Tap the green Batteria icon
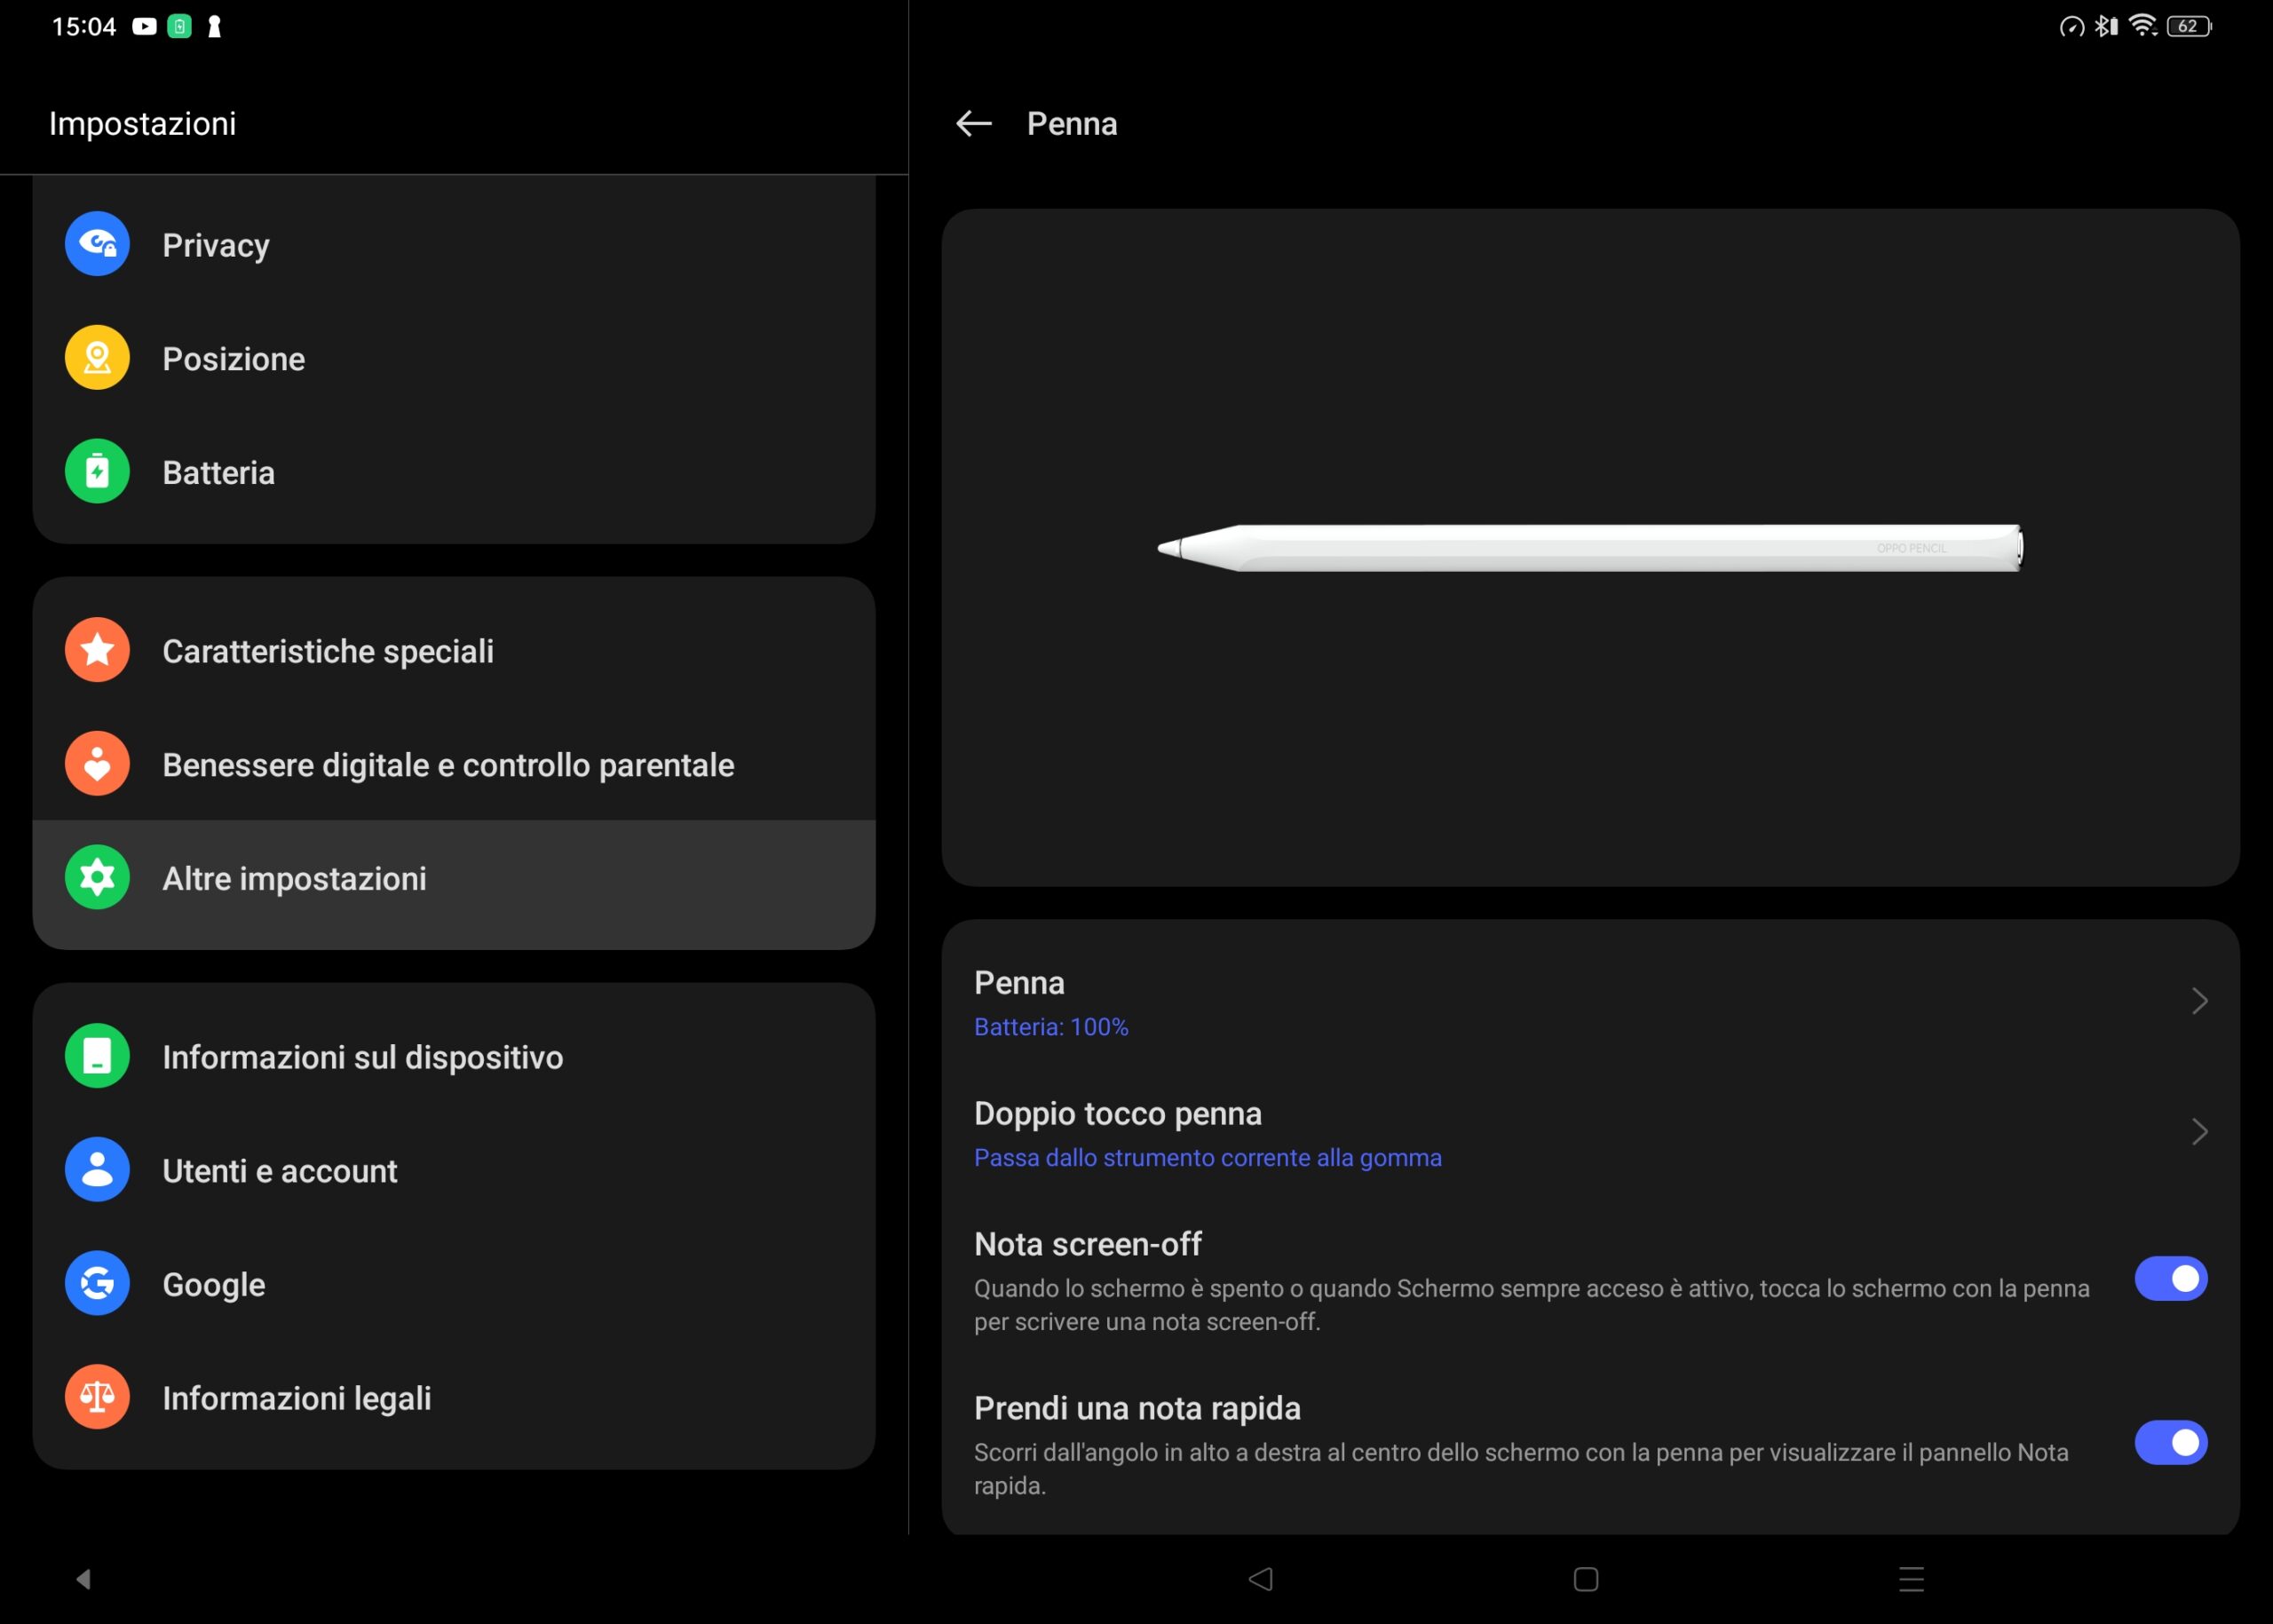 click(x=97, y=471)
